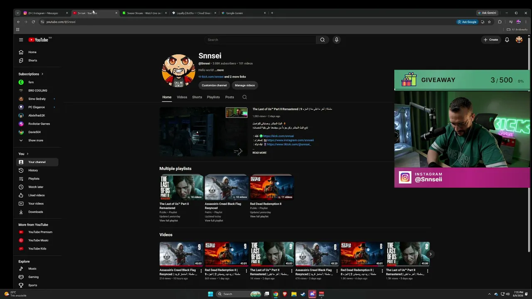This screenshot has height=299, width=532.
Task: Play the featured Last of Us video
Action: coord(204,132)
